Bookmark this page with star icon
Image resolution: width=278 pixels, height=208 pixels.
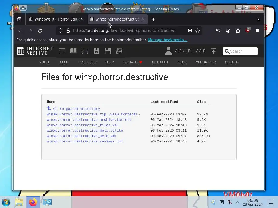coord(198,31)
